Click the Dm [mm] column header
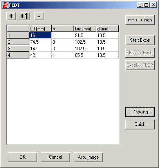The image size is (159, 168). click(85, 28)
